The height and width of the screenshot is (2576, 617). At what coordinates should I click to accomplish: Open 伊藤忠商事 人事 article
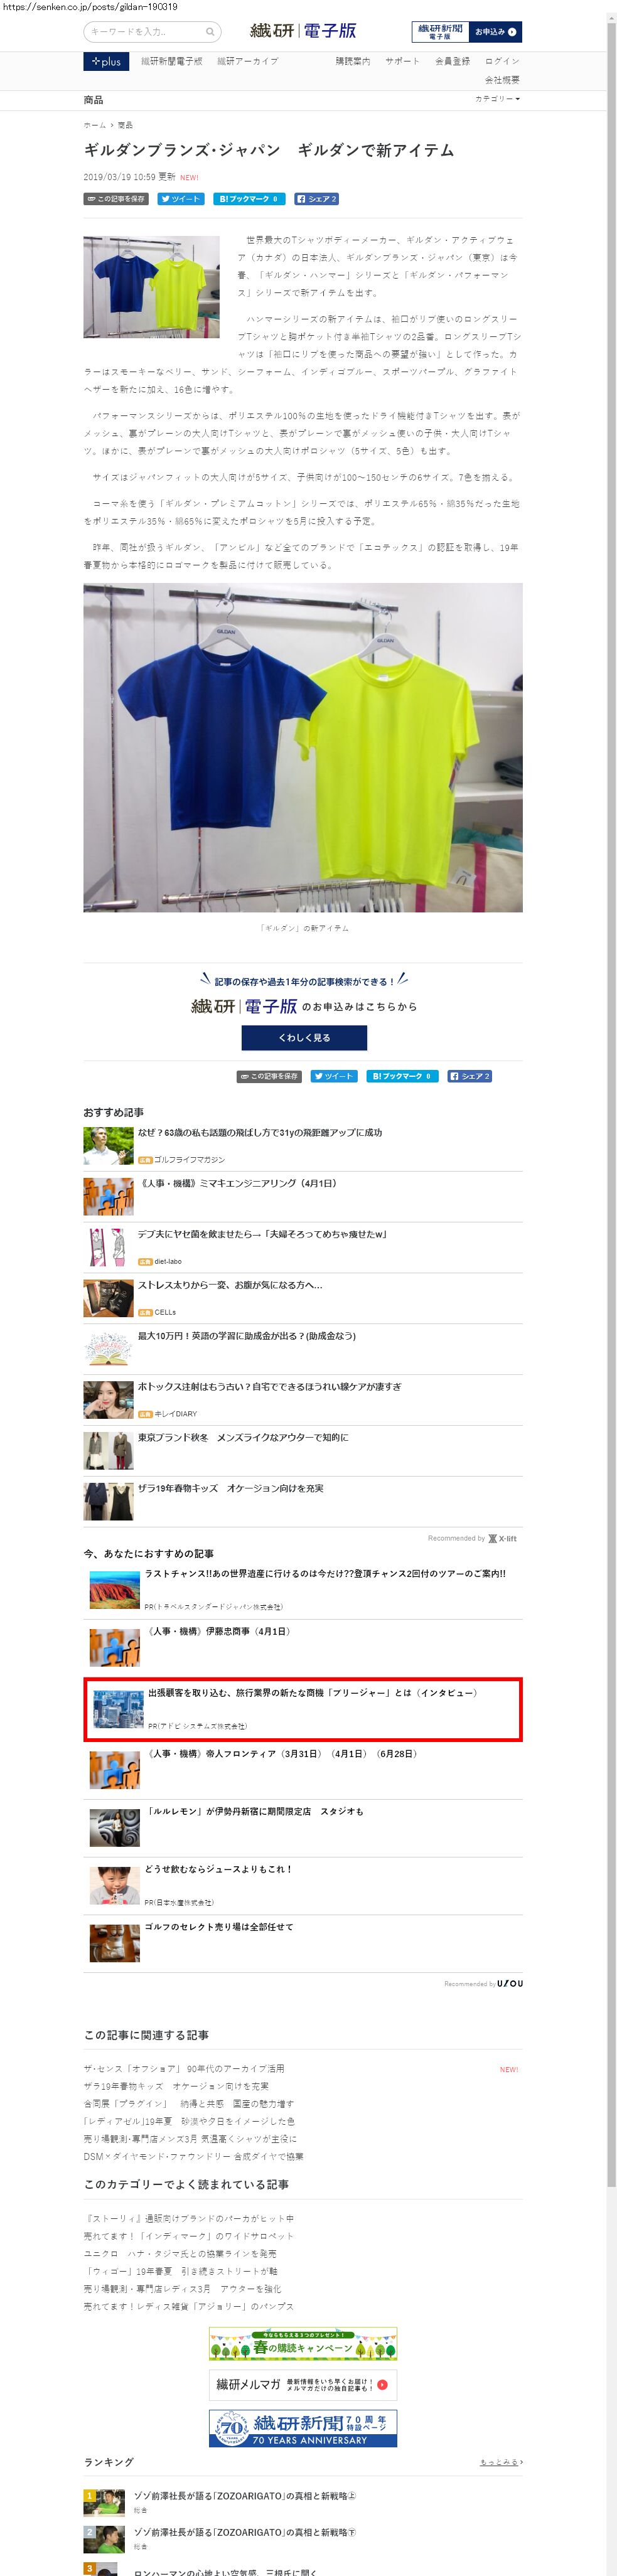[219, 1631]
